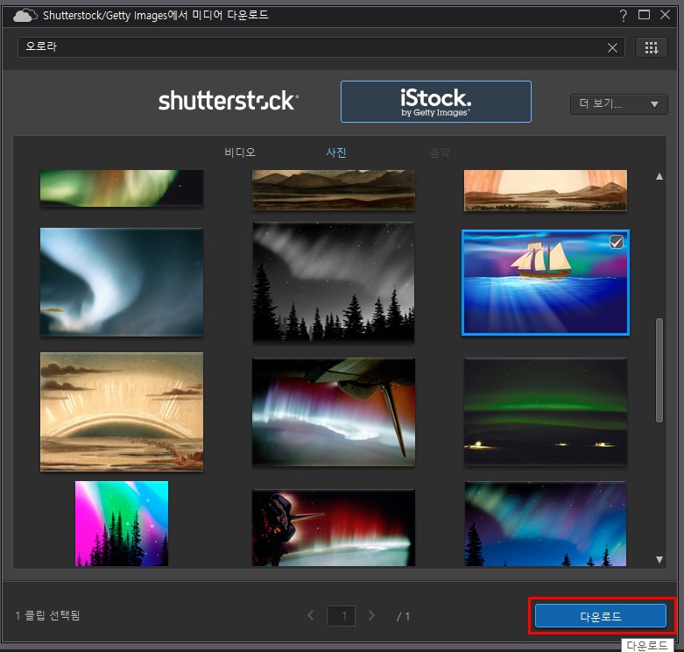Select the blue aurora night forest illustration
The image size is (684, 652).
546,524
